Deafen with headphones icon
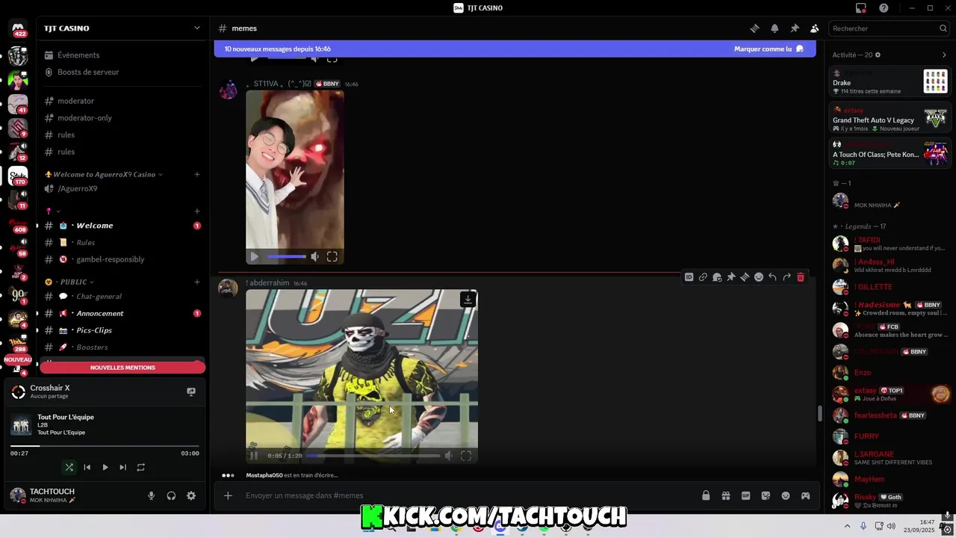This screenshot has height=538, width=956. [x=171, y=495]
